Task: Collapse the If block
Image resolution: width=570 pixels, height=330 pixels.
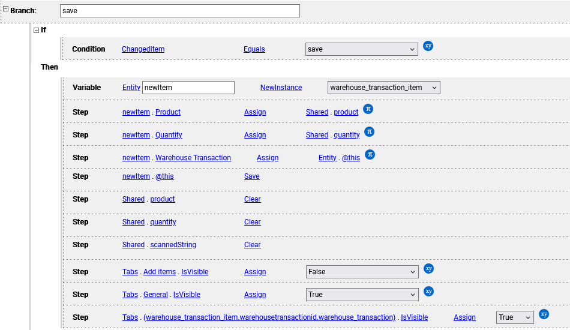Action: [x=37, y=30]
